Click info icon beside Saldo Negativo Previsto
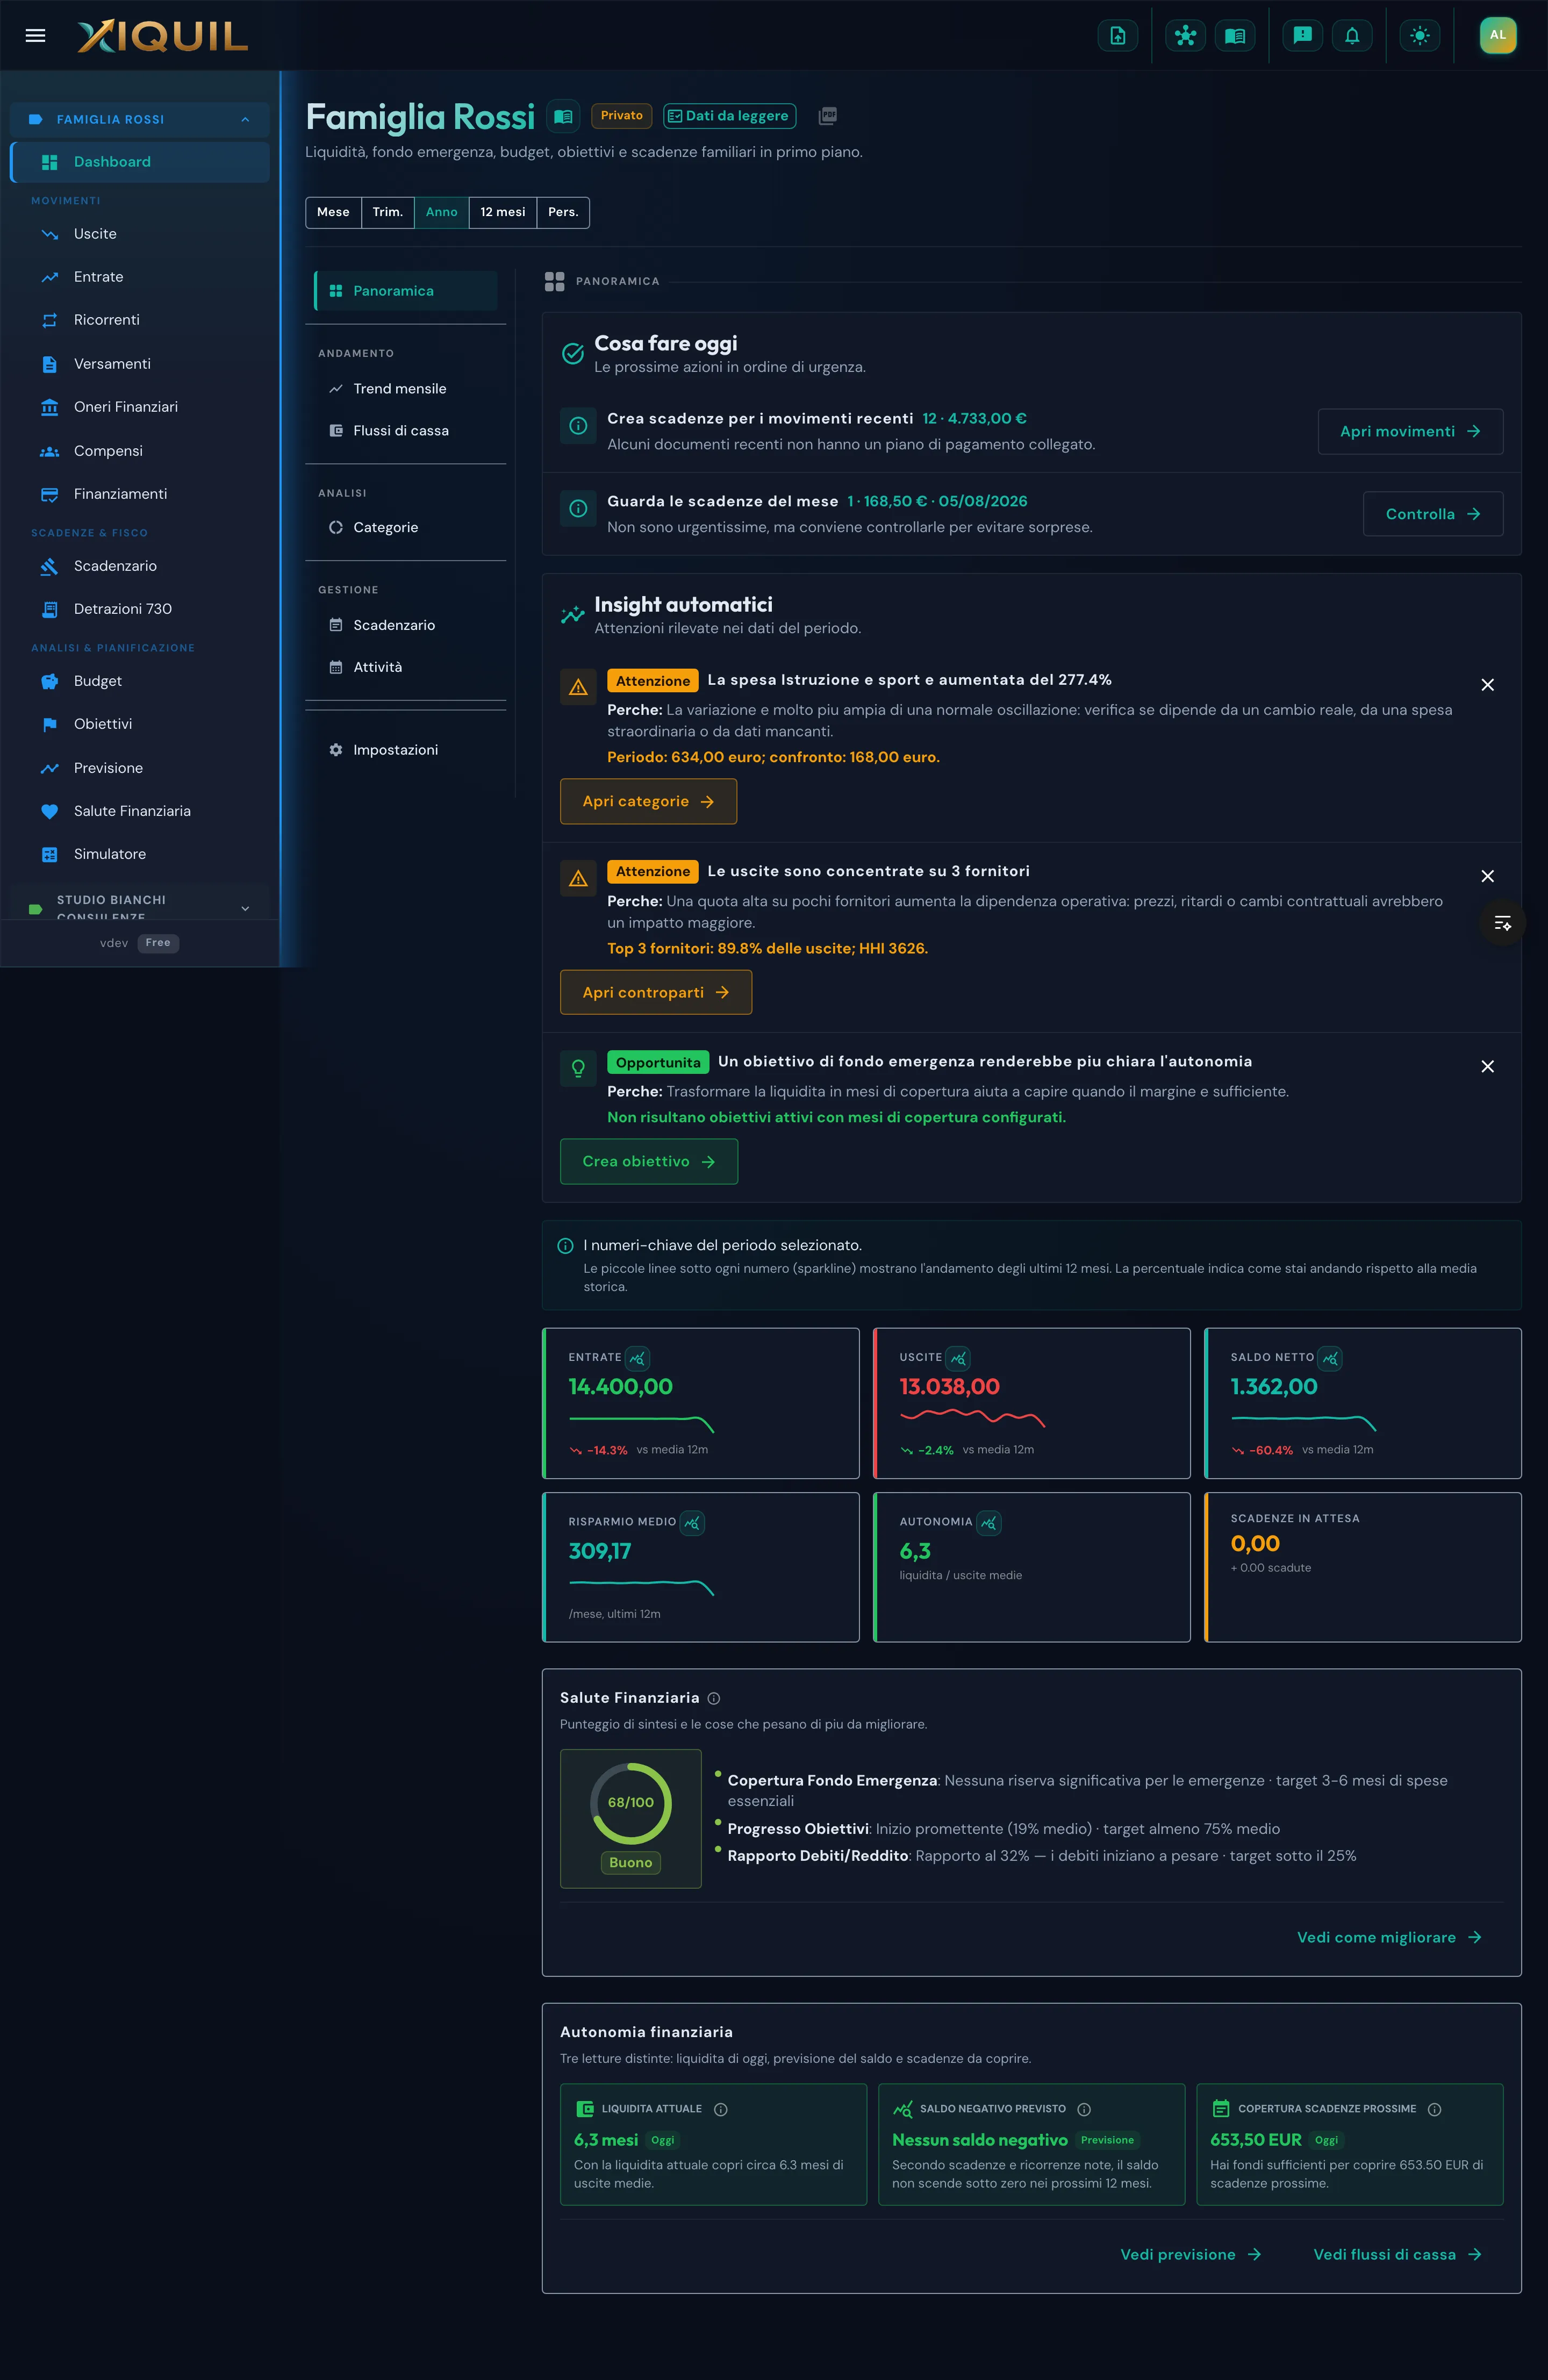Viewport: 1548px width, 2380px height. [x=1083, y=2109]
